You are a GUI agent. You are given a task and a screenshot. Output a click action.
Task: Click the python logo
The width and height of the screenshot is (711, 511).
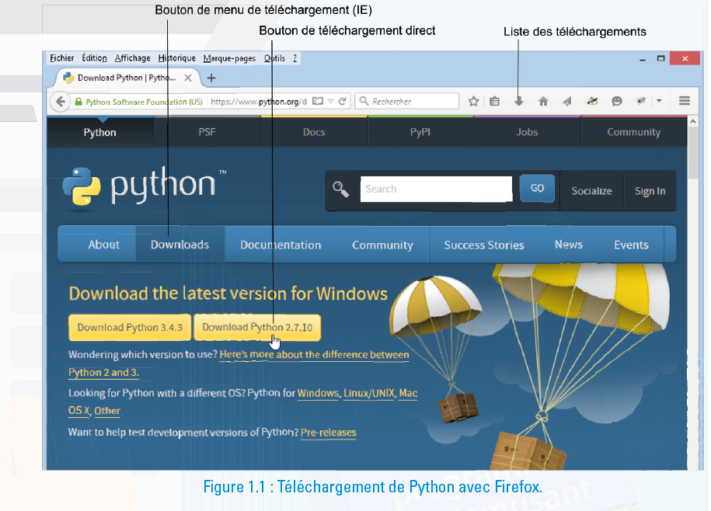145,187
